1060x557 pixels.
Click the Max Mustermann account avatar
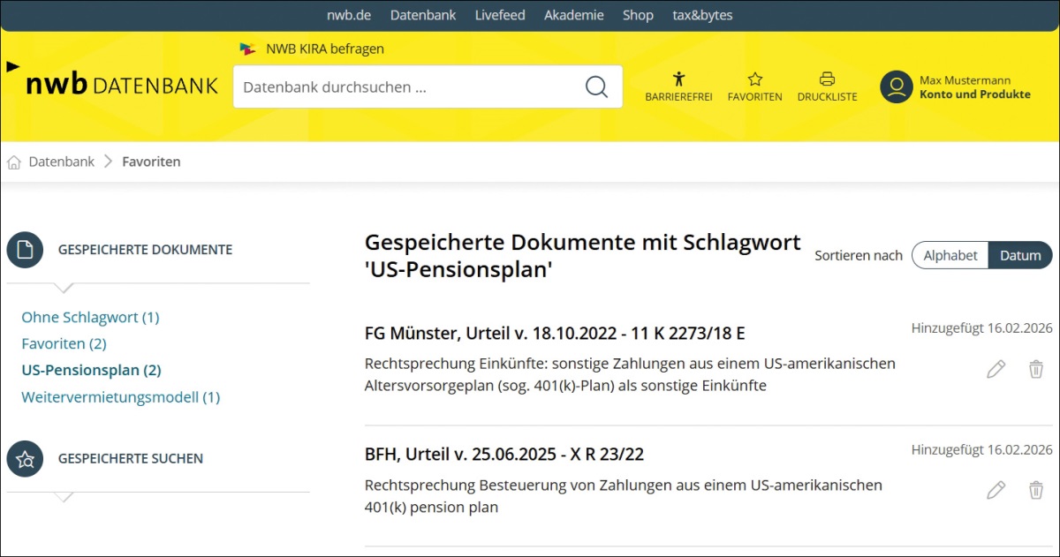[x=896, y=87]
